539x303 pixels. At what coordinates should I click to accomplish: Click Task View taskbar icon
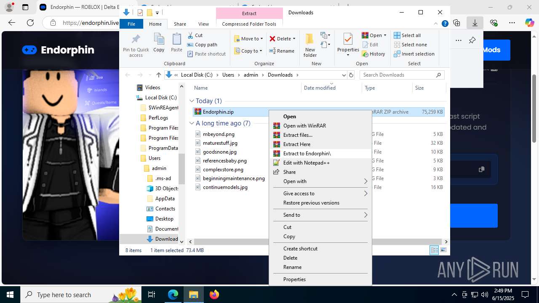[x=152, y=295]
